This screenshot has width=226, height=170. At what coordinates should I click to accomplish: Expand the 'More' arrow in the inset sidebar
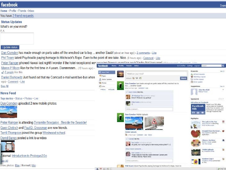[103, 90]
